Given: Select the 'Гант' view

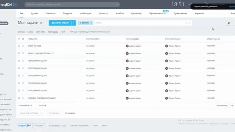Looking at the screenshot, I should pyautogui.click(x=63, y=32).
